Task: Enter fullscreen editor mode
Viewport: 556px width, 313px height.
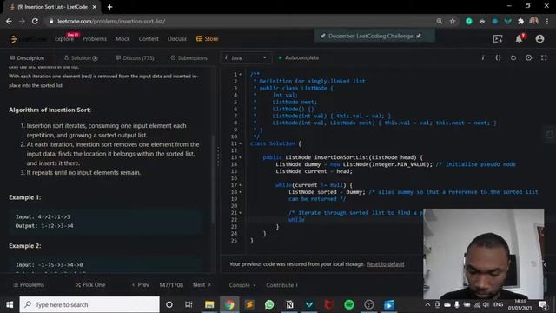Action: pyautogui.click(x=544, y=57)
